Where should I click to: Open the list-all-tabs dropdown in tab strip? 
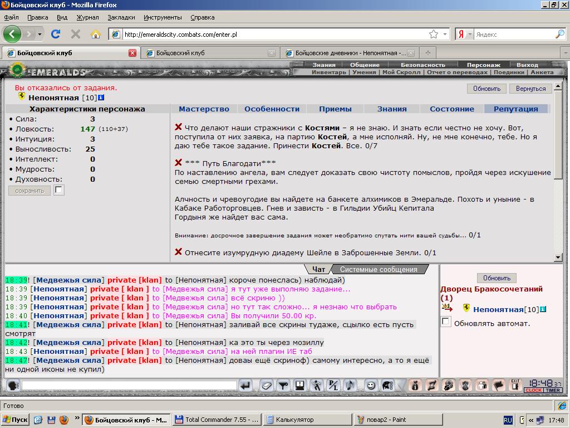click(x=566, y=53)
